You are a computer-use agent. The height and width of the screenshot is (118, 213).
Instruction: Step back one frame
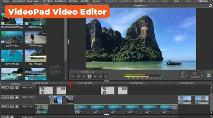tap(84, 76)
